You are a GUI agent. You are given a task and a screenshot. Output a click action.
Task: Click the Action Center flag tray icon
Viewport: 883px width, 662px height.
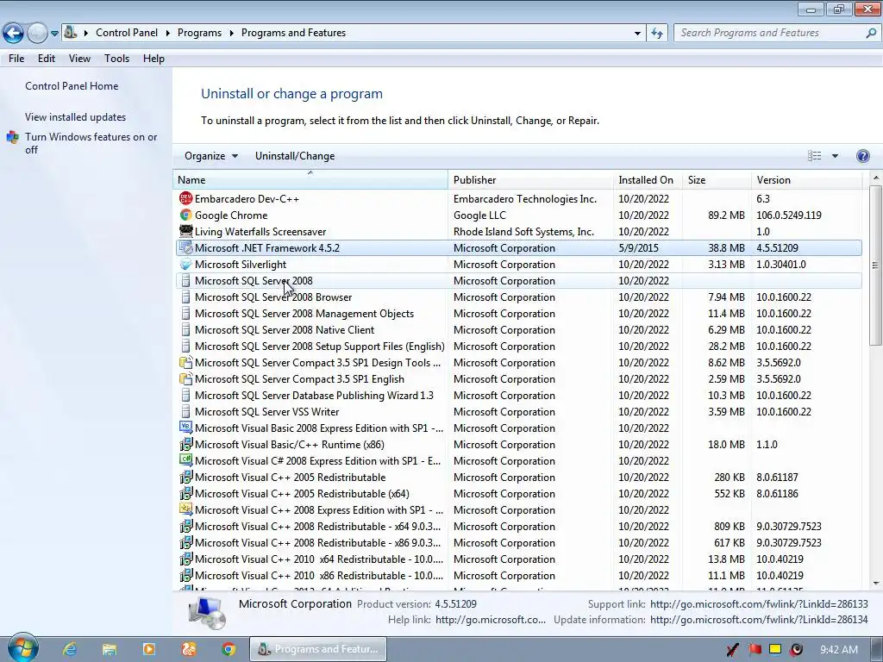point(755,649)
